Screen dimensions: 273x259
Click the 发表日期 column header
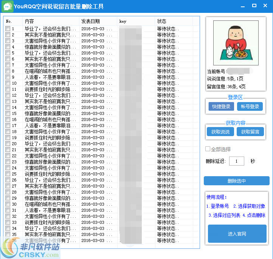[98, 21]
